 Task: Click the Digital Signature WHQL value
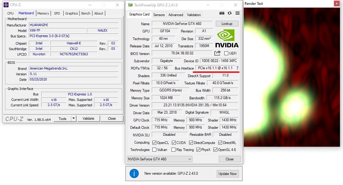click(224, 112)
